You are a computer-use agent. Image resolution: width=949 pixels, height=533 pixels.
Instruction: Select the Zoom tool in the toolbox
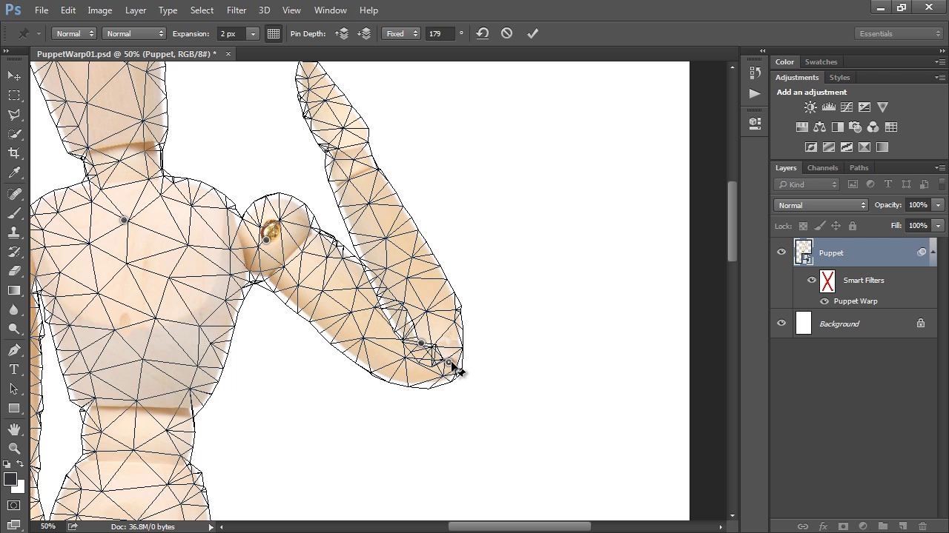tap(14, 448)
